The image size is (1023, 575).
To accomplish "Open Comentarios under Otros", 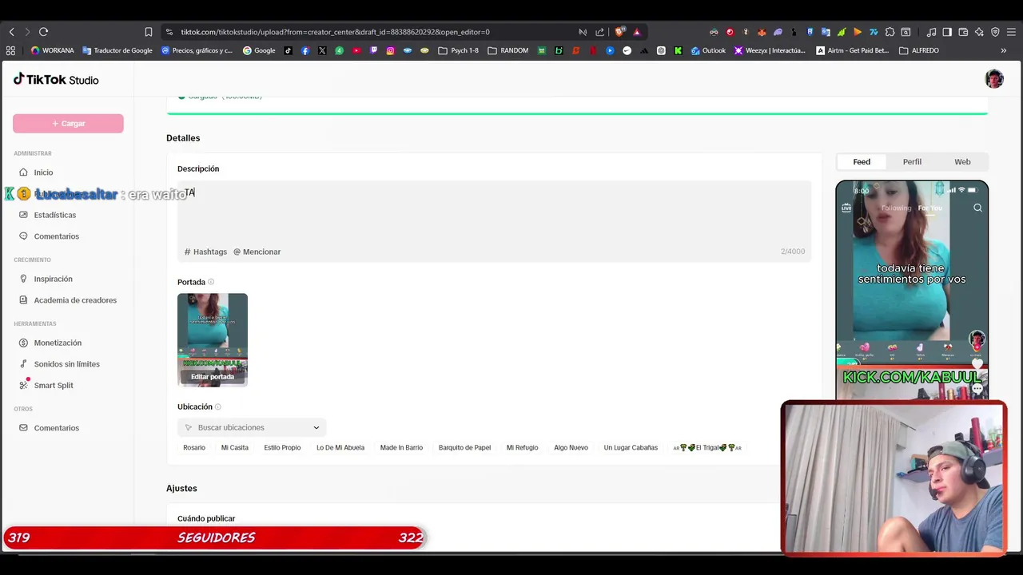I will 56,428.
